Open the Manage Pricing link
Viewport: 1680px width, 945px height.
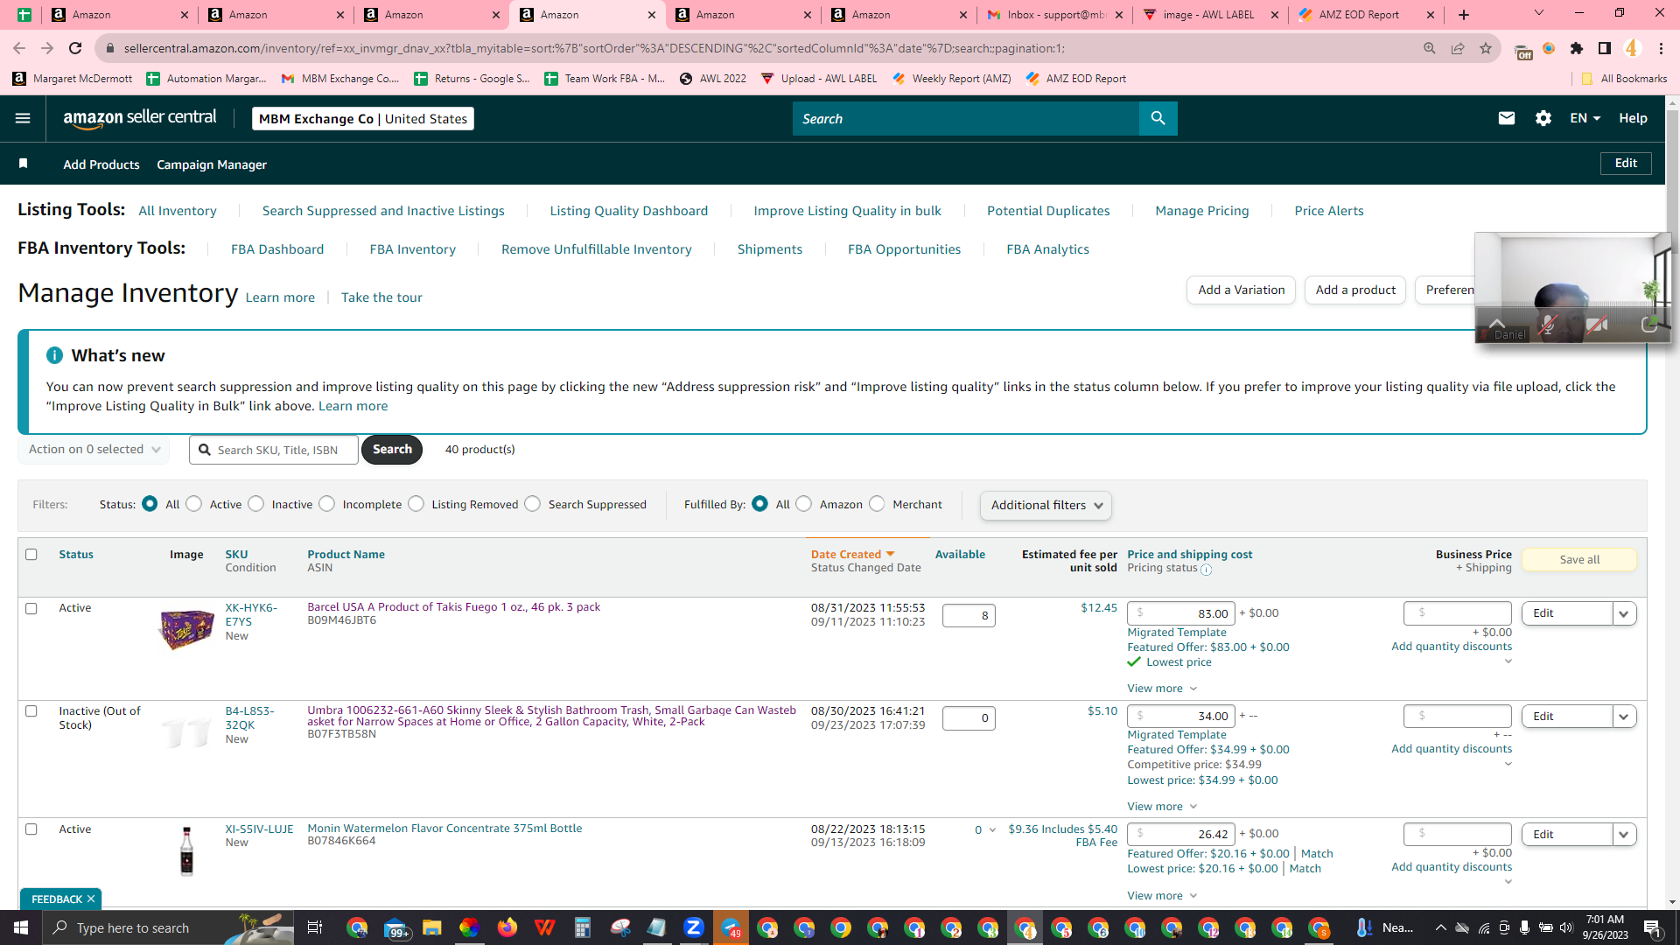coord(1202,211)
